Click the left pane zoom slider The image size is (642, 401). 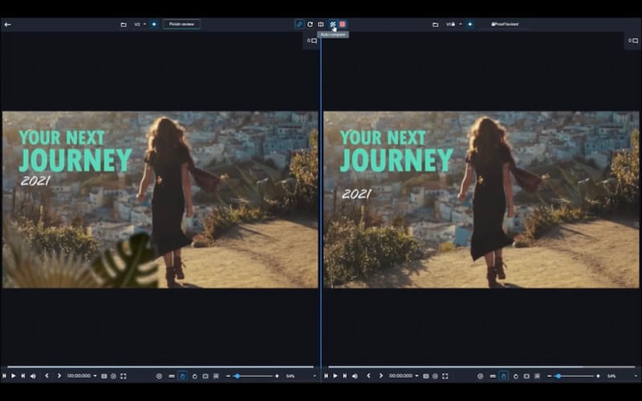[x=253, y=375]
